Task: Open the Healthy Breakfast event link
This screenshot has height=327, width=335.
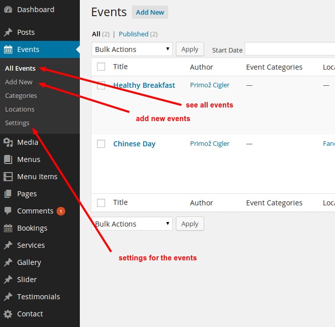Action: tap(144, 85)
